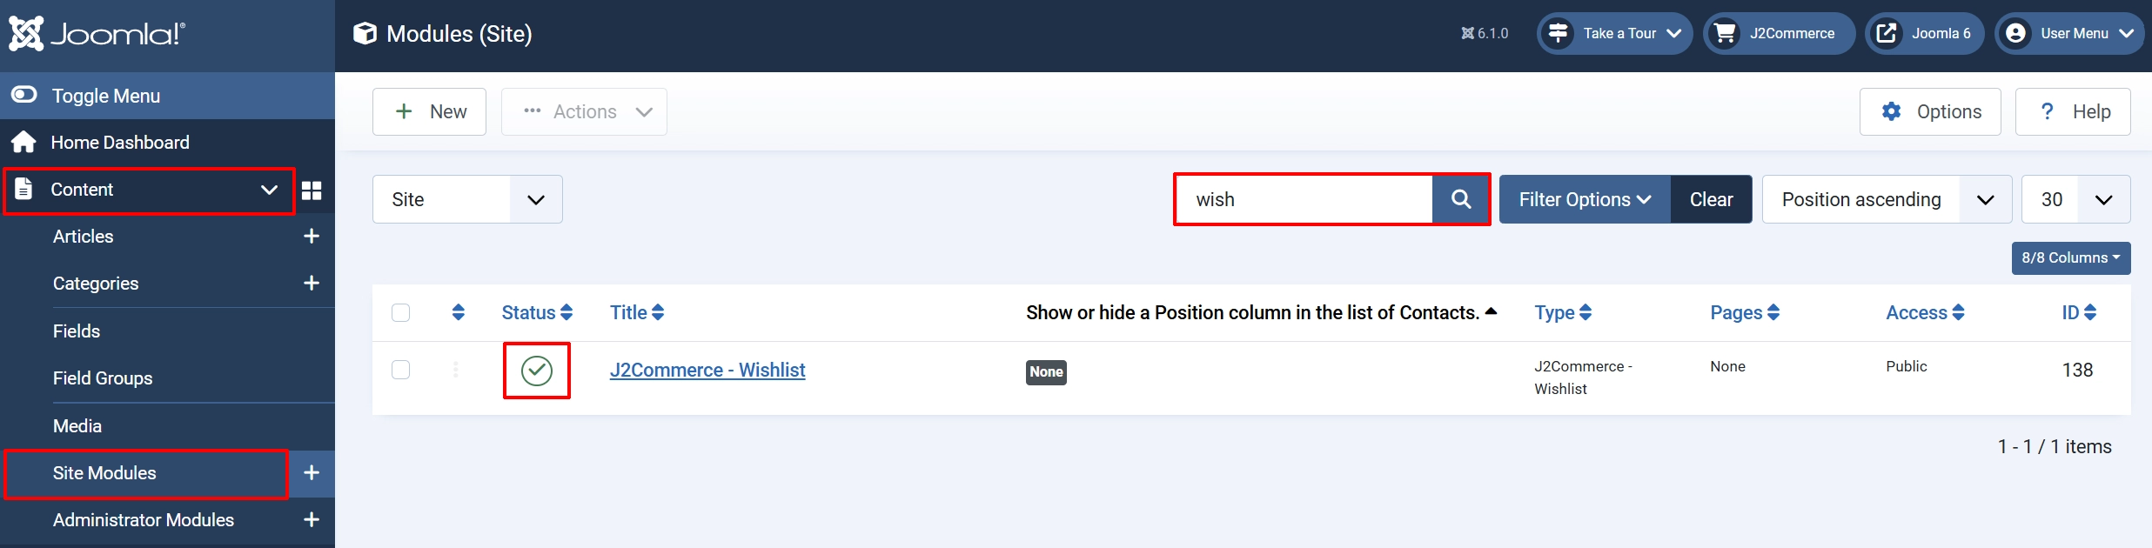Sort by ID column

point(2079,312)
